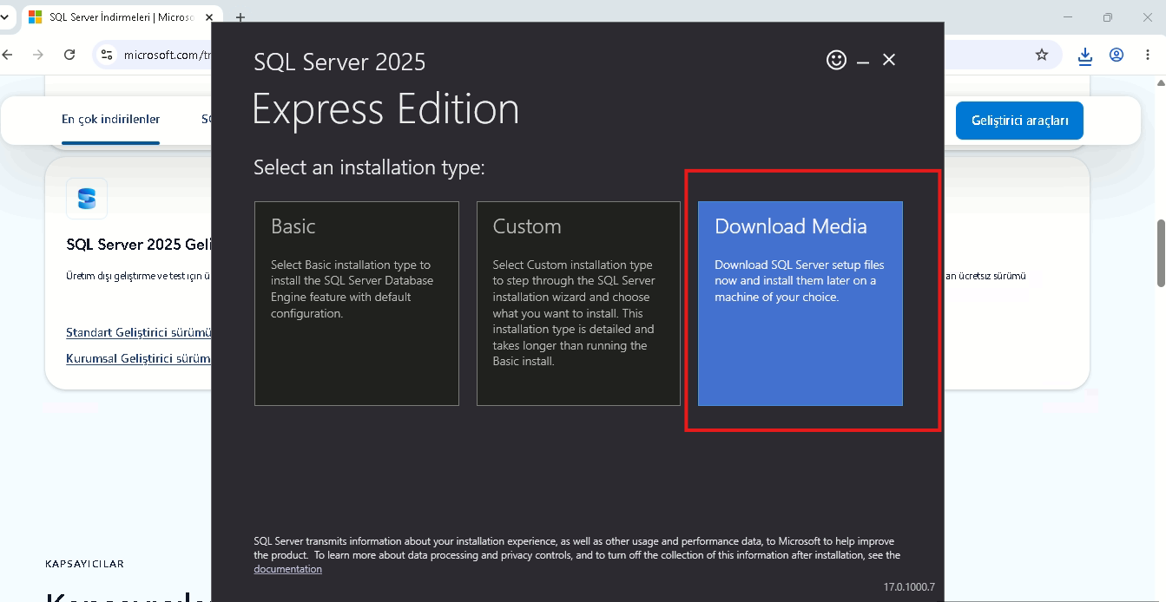
Task: Click the installer version number 17.0.1000.7
Action: coord(909,587)
